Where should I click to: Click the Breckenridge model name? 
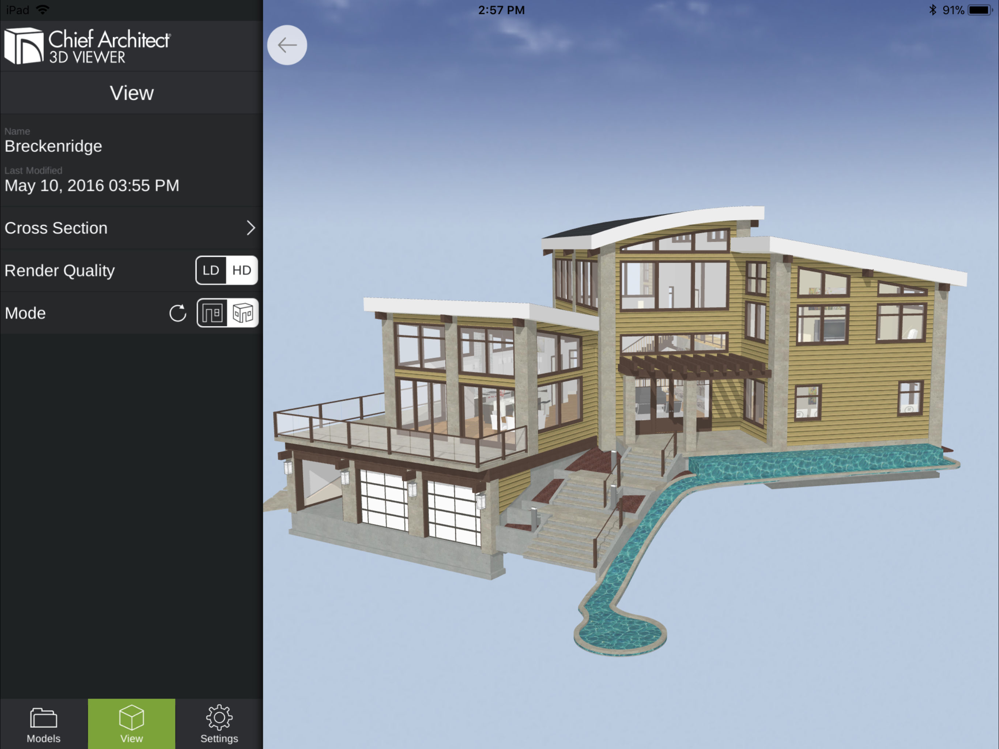53,146
